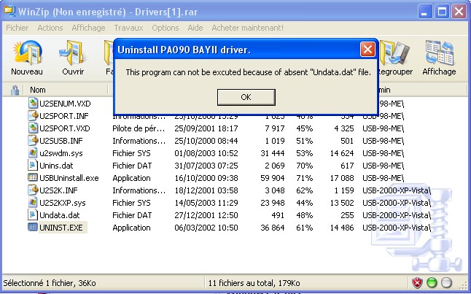471x294 pixels.
Task: Click 'Pilote de pér…' type cell
Action: [139, 128]
